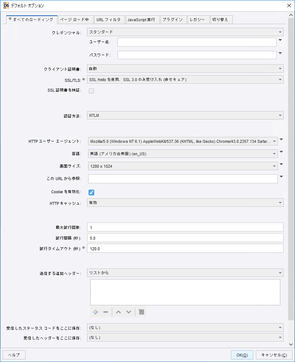
Task: Click the DS icon in the title bar
Action: pyautogui.click(x=5, y=5)
